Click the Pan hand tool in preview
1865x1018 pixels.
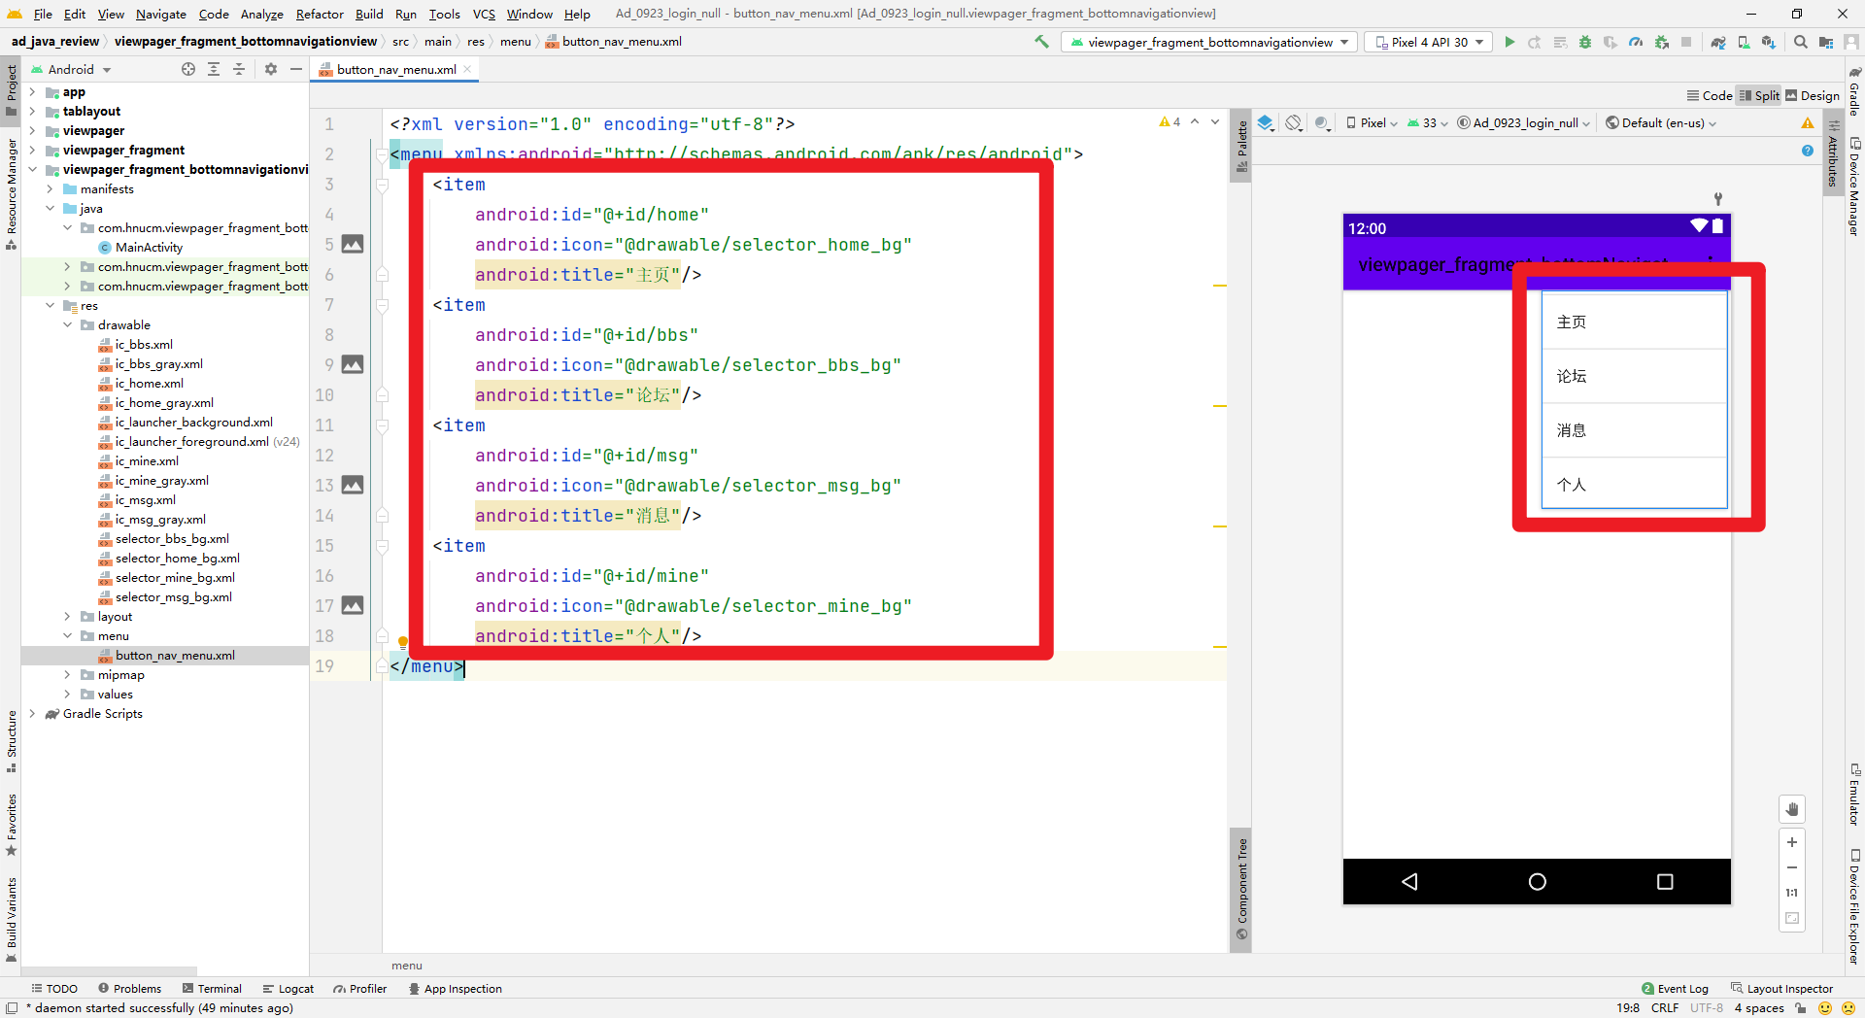[1792, 808]
